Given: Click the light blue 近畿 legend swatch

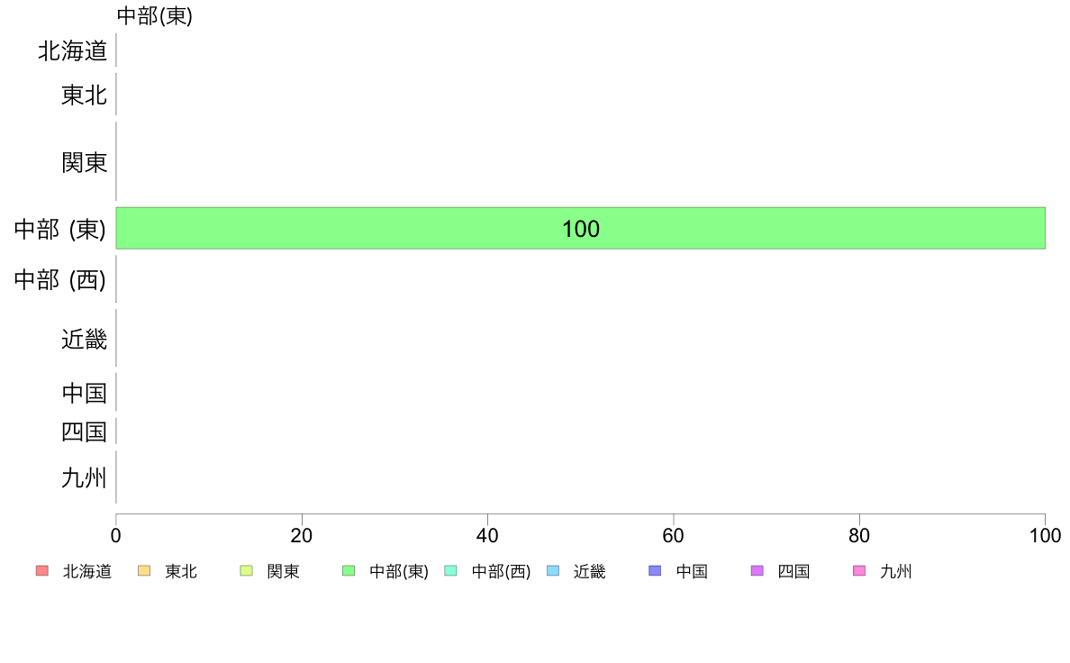Looking at the screenshot, I should point(553,571).
